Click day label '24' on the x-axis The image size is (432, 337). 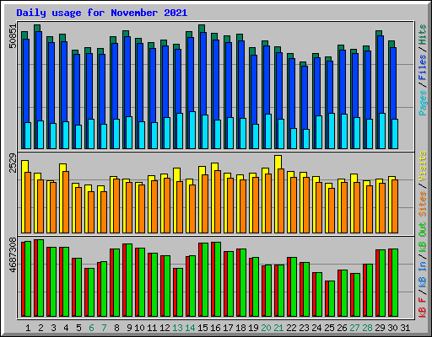(316, 328)
